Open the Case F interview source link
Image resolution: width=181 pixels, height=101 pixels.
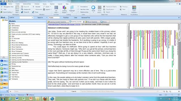pos(64,24)
